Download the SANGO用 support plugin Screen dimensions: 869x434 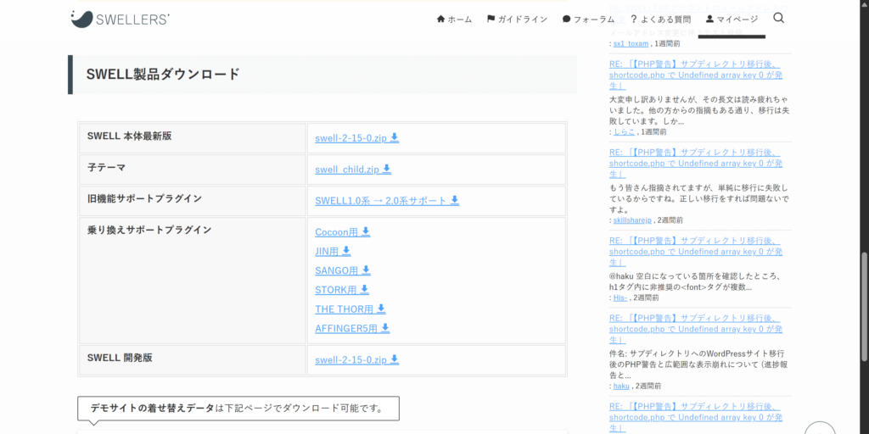(343, 270)
